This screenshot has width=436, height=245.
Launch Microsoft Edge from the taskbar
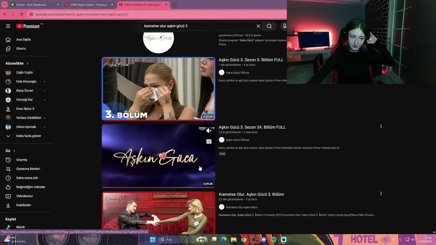pyautogui.click(x=224, y=240)
